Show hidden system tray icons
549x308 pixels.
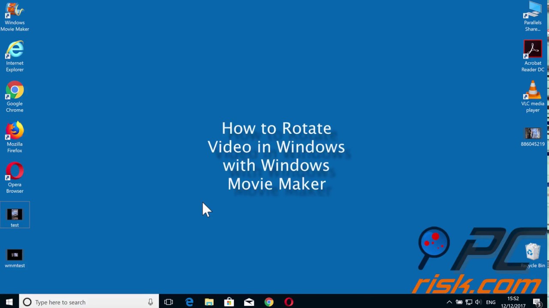tap(449, 302)
